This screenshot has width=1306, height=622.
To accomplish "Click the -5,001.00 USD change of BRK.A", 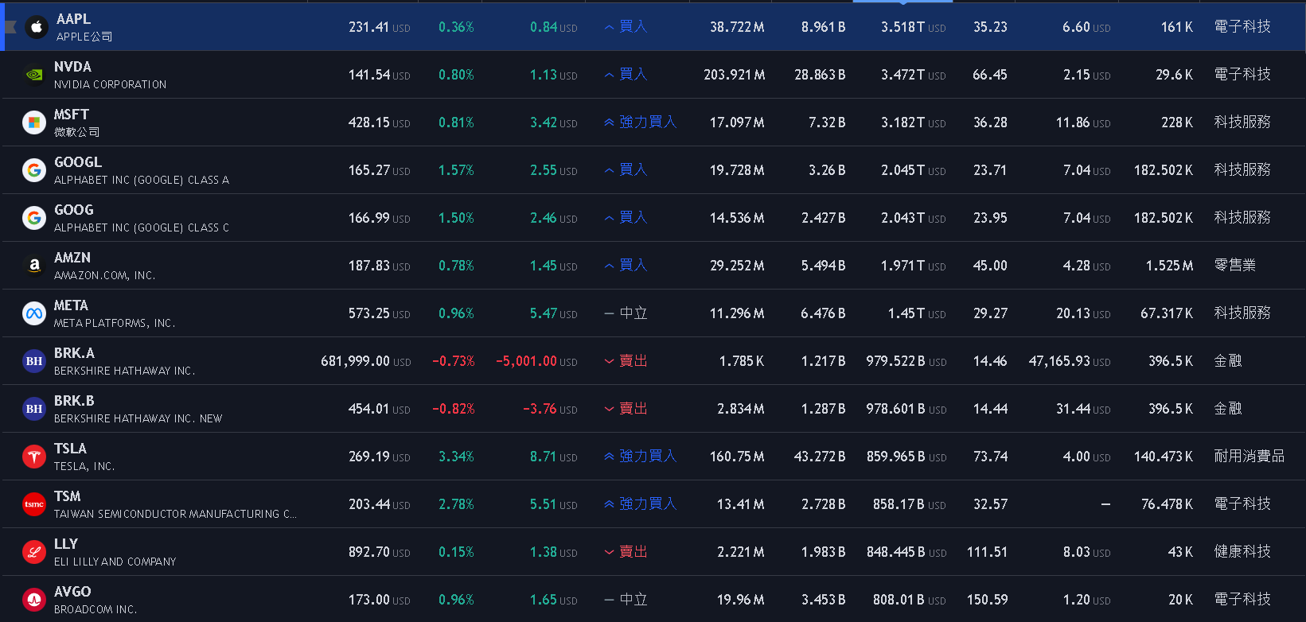I will [x=536, y=361].
